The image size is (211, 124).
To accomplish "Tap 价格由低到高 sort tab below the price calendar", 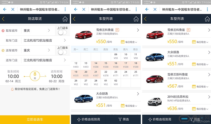I will [89, 119].
